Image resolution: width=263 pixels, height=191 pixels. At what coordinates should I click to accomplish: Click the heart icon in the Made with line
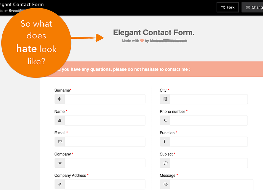[x=142, y=41]
